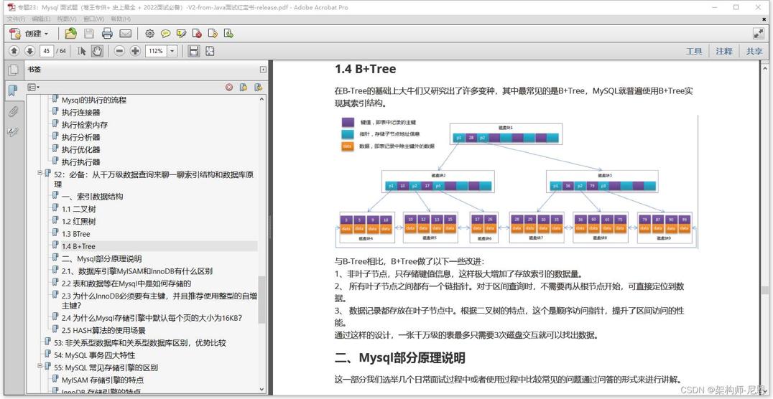Image resolution: width=773 pixels, height=399 pixels.
Task: Collapse the 55: MySQL 常见存储引擎的区别 node
Action: 40,367
